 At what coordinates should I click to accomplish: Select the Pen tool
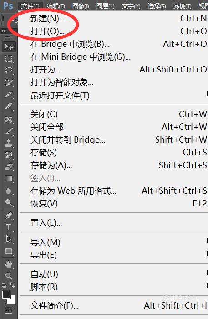[x=9, y=215]
